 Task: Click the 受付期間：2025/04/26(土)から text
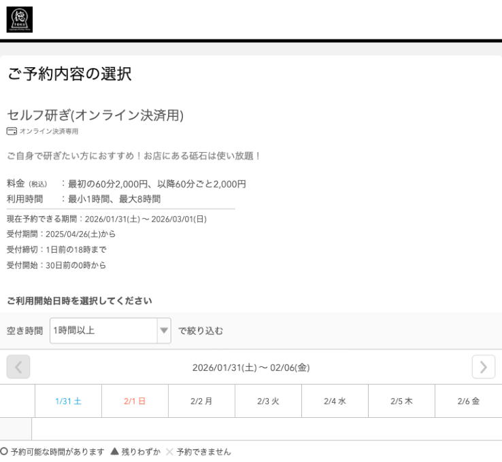[x=61, y=234]
